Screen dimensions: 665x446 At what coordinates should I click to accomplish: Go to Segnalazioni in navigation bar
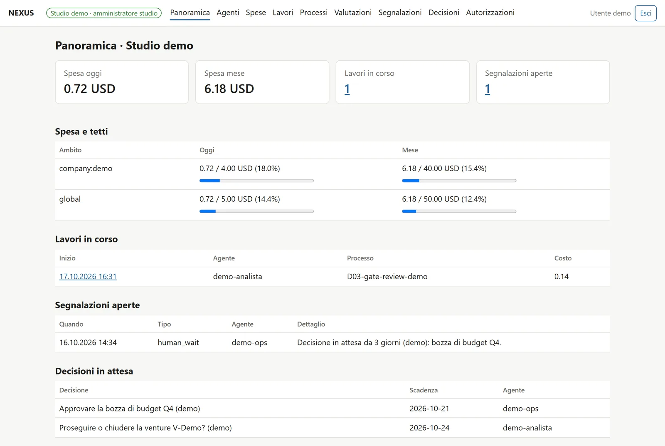(400, 12)
